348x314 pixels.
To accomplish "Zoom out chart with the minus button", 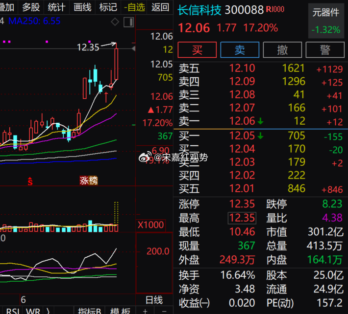I will point(164,311).
